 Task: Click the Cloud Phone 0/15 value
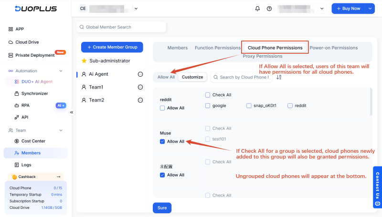(58, 188)
